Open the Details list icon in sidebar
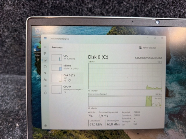This screenshot has height=139, width=186. click(x=45, y=86)
